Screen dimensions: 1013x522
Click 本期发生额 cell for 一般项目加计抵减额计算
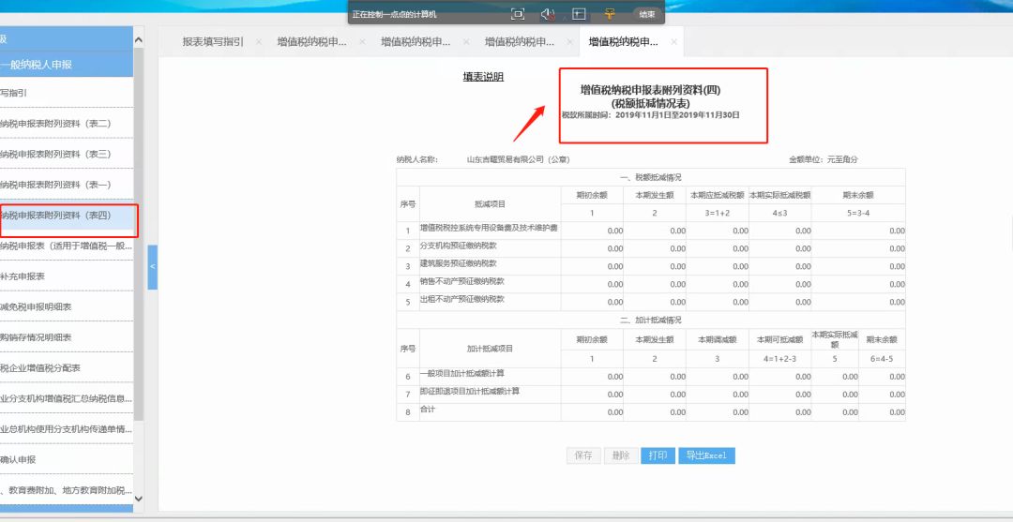(x=655, y=377)
